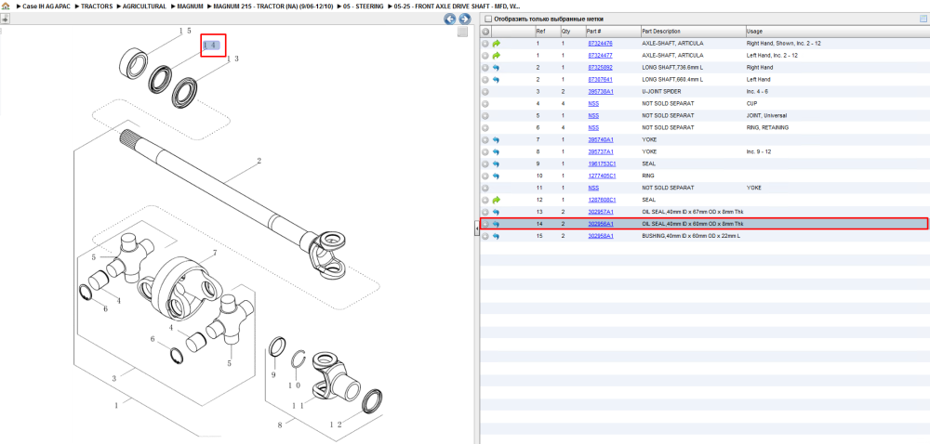Click green arrow icon for part 1287608C1
930x444 pixels.
click(x=497, y=200)
